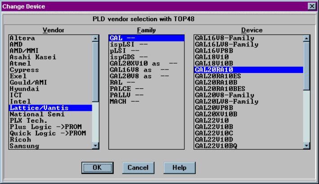The image size is (319, 184).
Task: Select GAL -- family
Action: coord(147,38)
